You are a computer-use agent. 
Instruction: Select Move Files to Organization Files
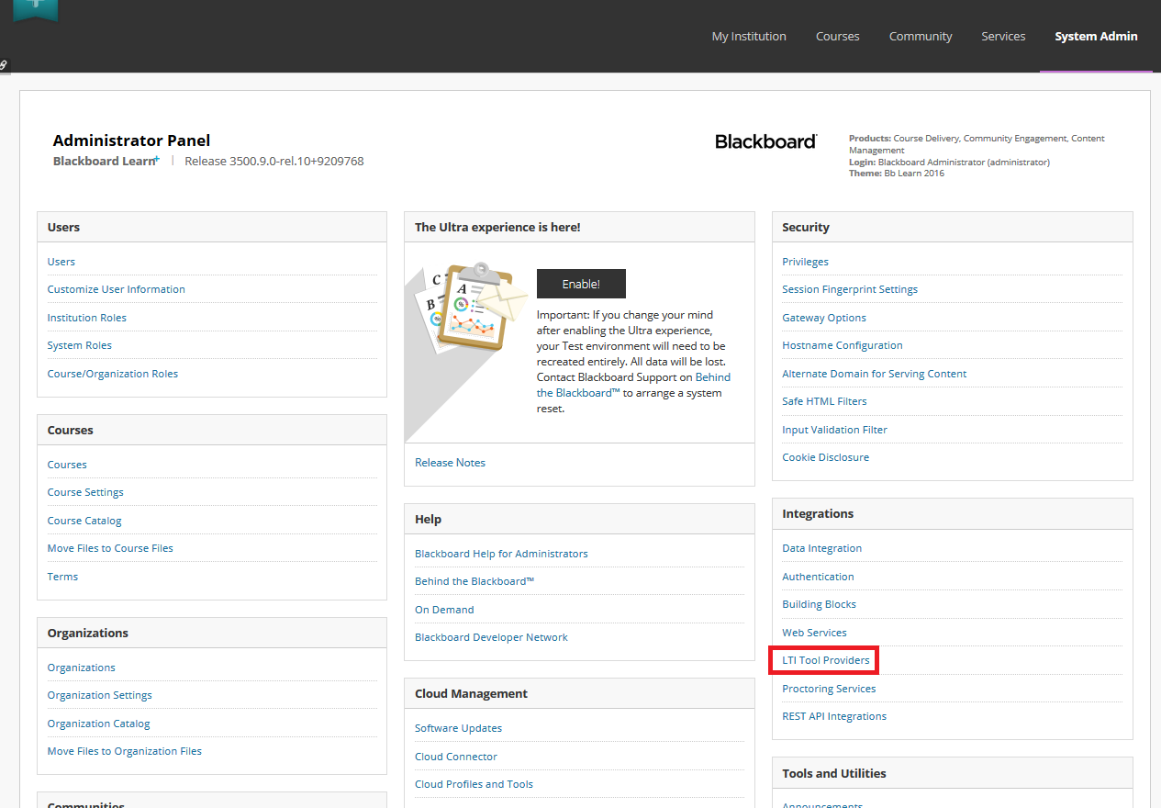tap(125, 751)
